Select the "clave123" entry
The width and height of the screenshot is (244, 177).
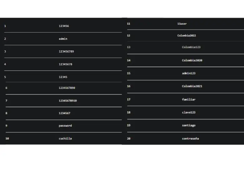click(189, 112)
